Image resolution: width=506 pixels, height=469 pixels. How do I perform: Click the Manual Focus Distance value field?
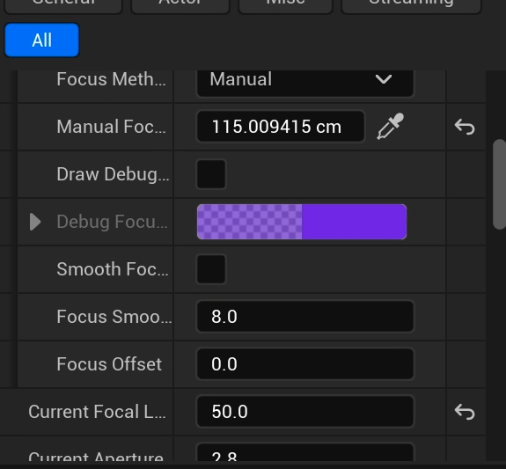(x=281, y=127)
